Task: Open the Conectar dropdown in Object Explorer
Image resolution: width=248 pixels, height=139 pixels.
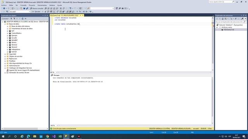Action: pyautogui.click(x=5, y=19)
